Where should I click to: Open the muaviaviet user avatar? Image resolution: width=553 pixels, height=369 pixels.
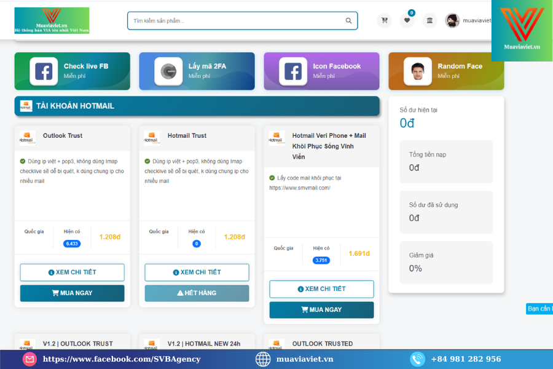(x=452, y=20)
